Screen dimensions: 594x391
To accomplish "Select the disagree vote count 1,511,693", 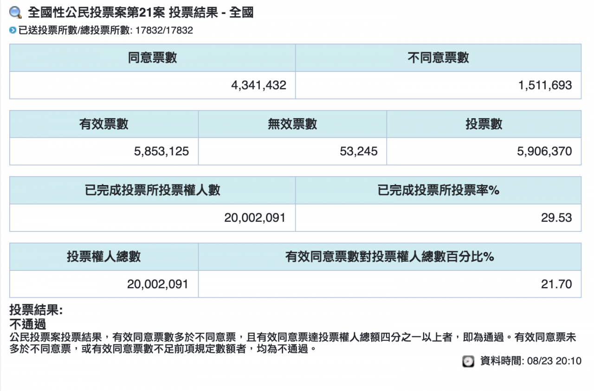I will click(545, 85).
